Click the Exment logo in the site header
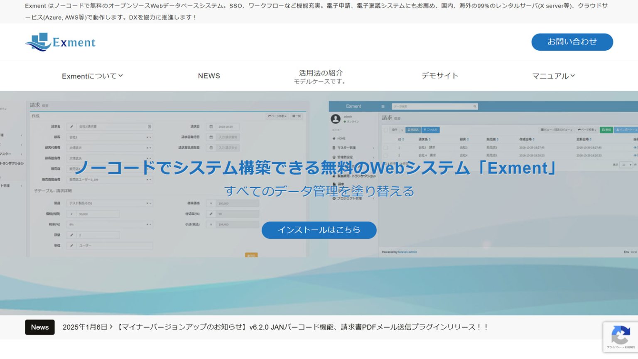 [60, 42]
